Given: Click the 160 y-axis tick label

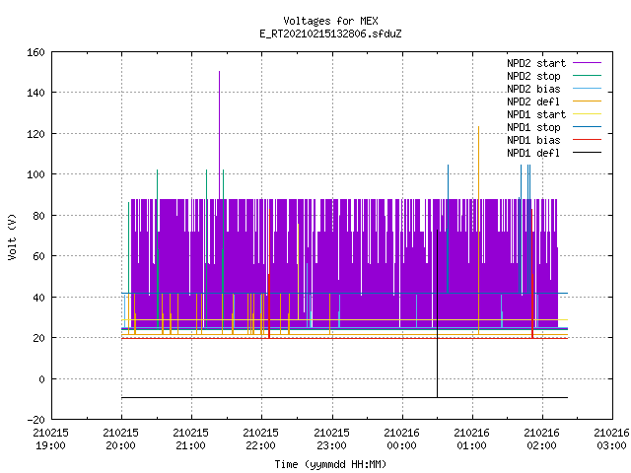Looking at the screenshot, I should 35,52.
